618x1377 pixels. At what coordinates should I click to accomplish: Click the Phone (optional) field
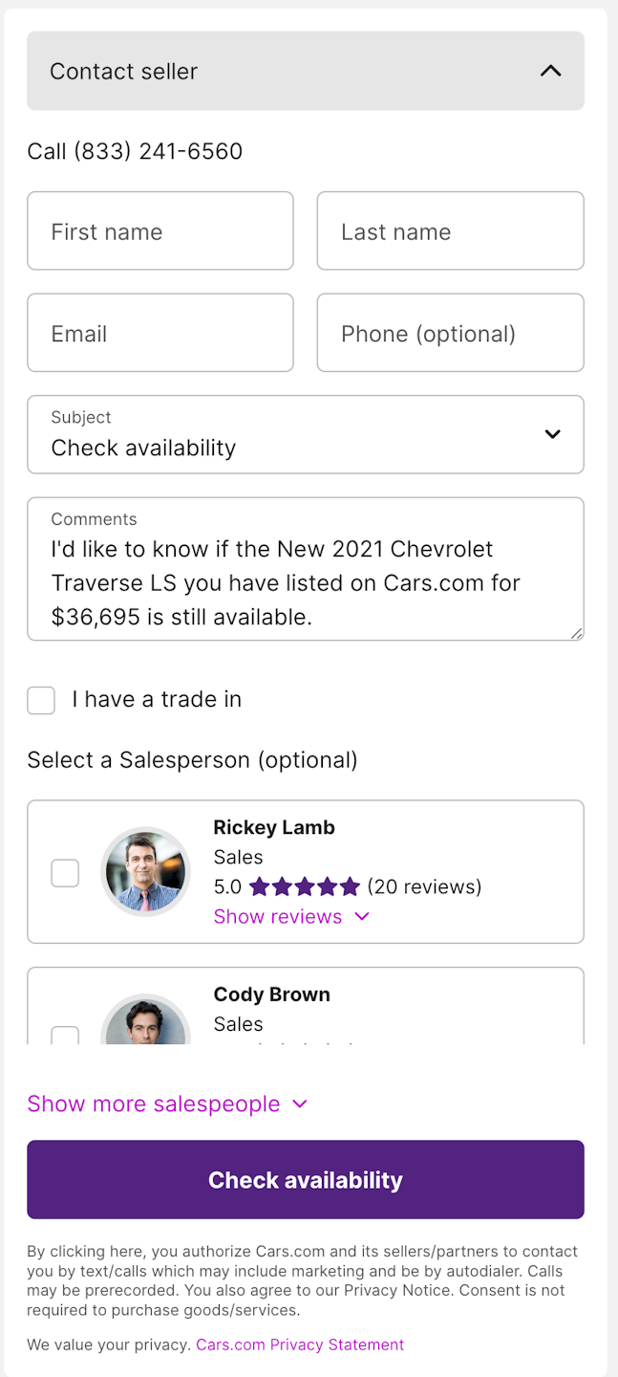[450, 334]
